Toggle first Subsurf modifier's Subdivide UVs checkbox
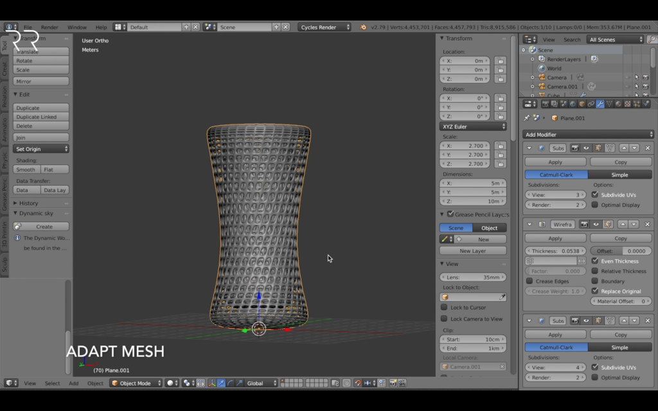 (594, 195)
